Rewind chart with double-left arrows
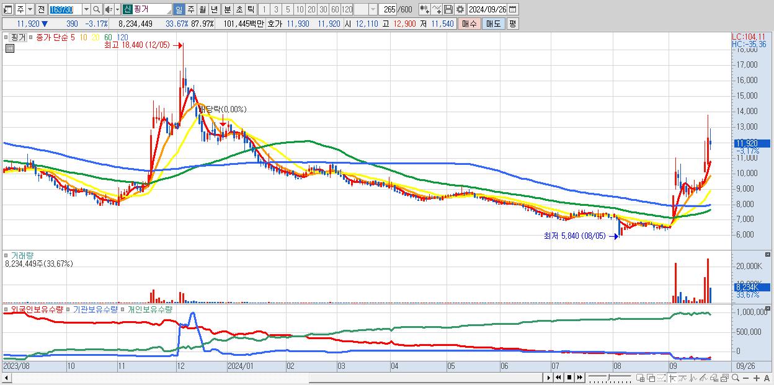The height and width of the screenshot is (385, 774). (558, 378)
